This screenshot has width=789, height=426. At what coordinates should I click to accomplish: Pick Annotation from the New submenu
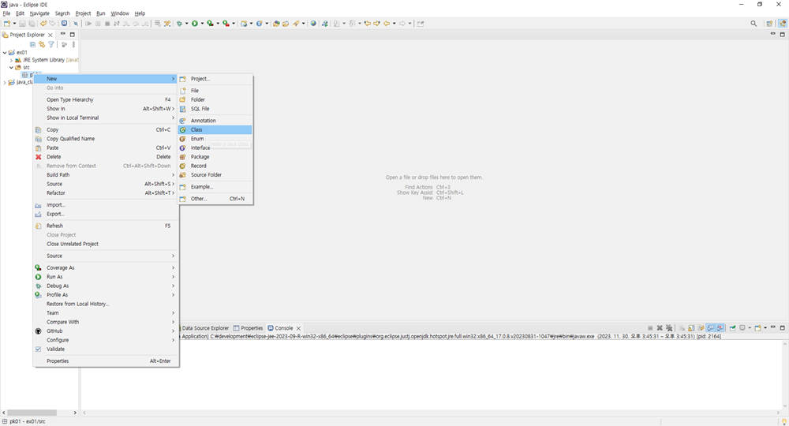pos(215,121)
